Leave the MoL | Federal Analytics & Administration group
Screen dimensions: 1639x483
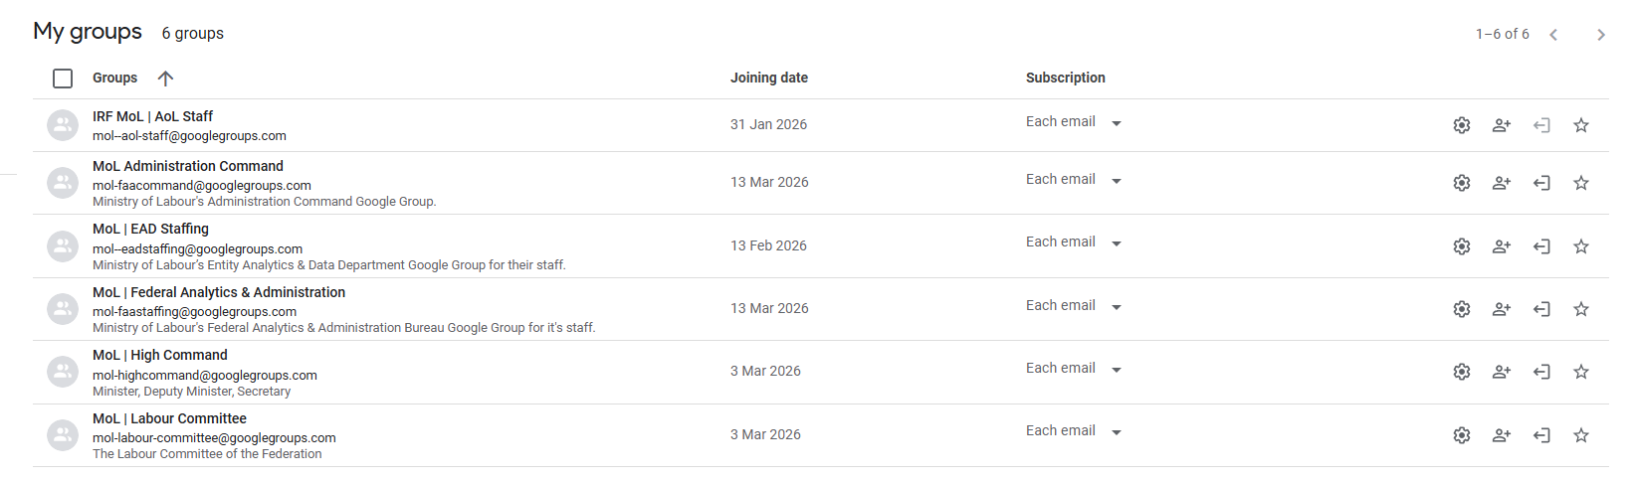pos(1541,309)
